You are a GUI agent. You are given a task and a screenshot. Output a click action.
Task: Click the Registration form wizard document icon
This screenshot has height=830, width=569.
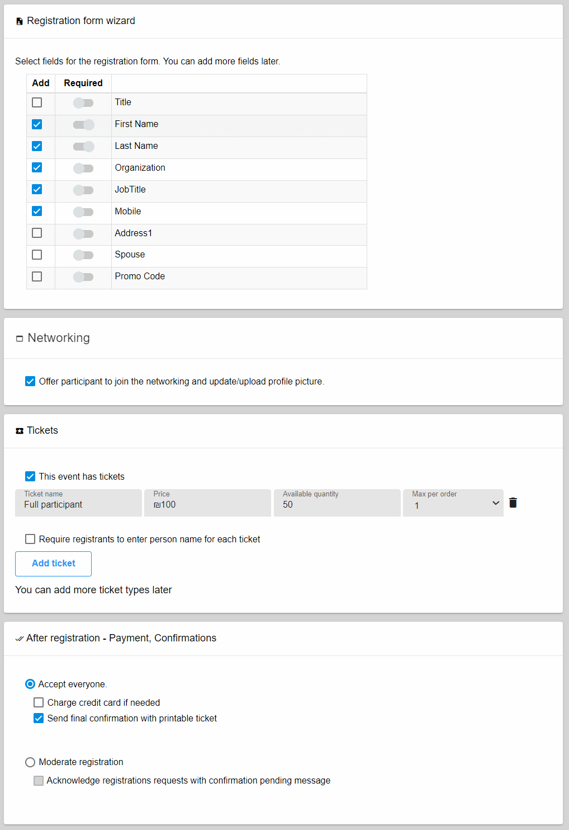pyautogui.click(x=20, y=21)
